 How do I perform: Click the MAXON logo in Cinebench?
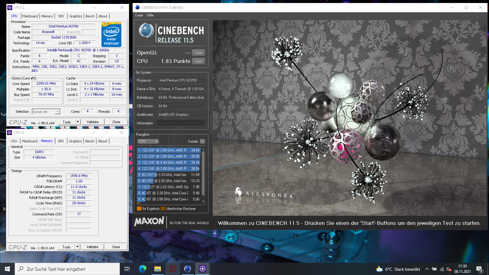(149, 221)
